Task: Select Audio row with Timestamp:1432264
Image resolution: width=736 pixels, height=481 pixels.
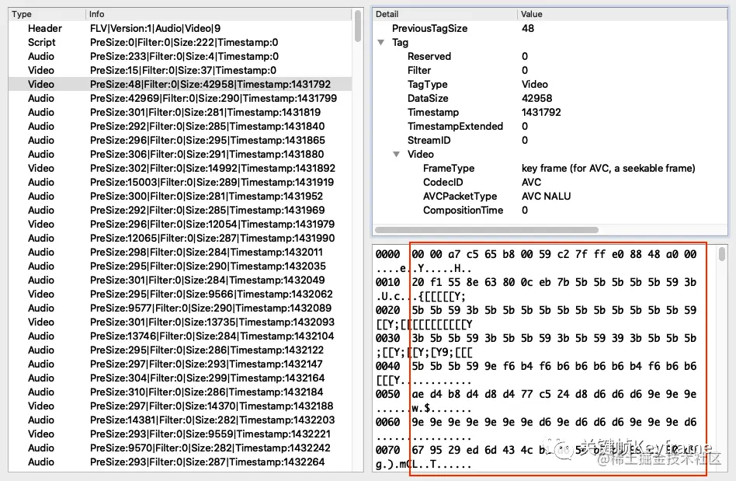Action: pos(180,462)
